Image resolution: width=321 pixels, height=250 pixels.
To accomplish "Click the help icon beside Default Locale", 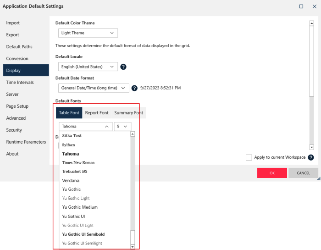I will 123,67.
